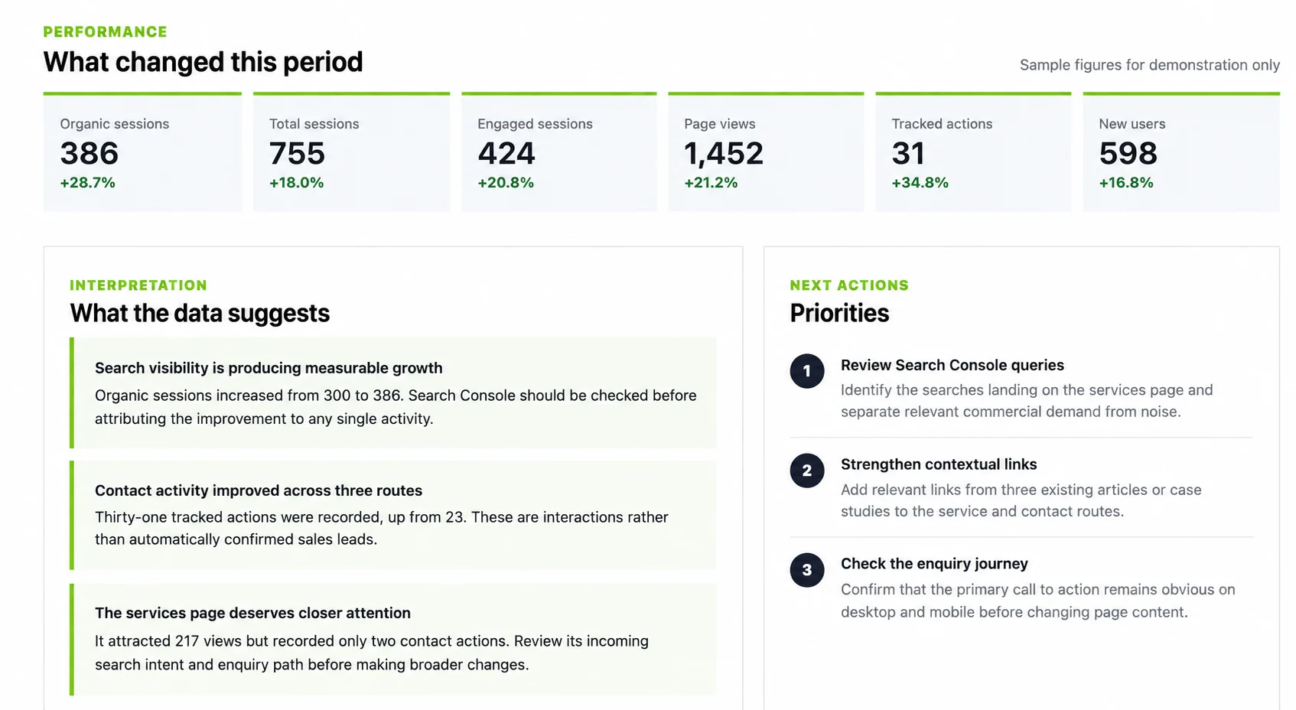Click the number 3 priority badge
This screenshot has width=1296, height=710.
[x=806, y=570]
